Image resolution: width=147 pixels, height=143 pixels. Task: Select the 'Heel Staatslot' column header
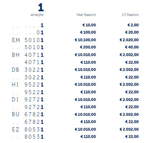click(86, 15)
